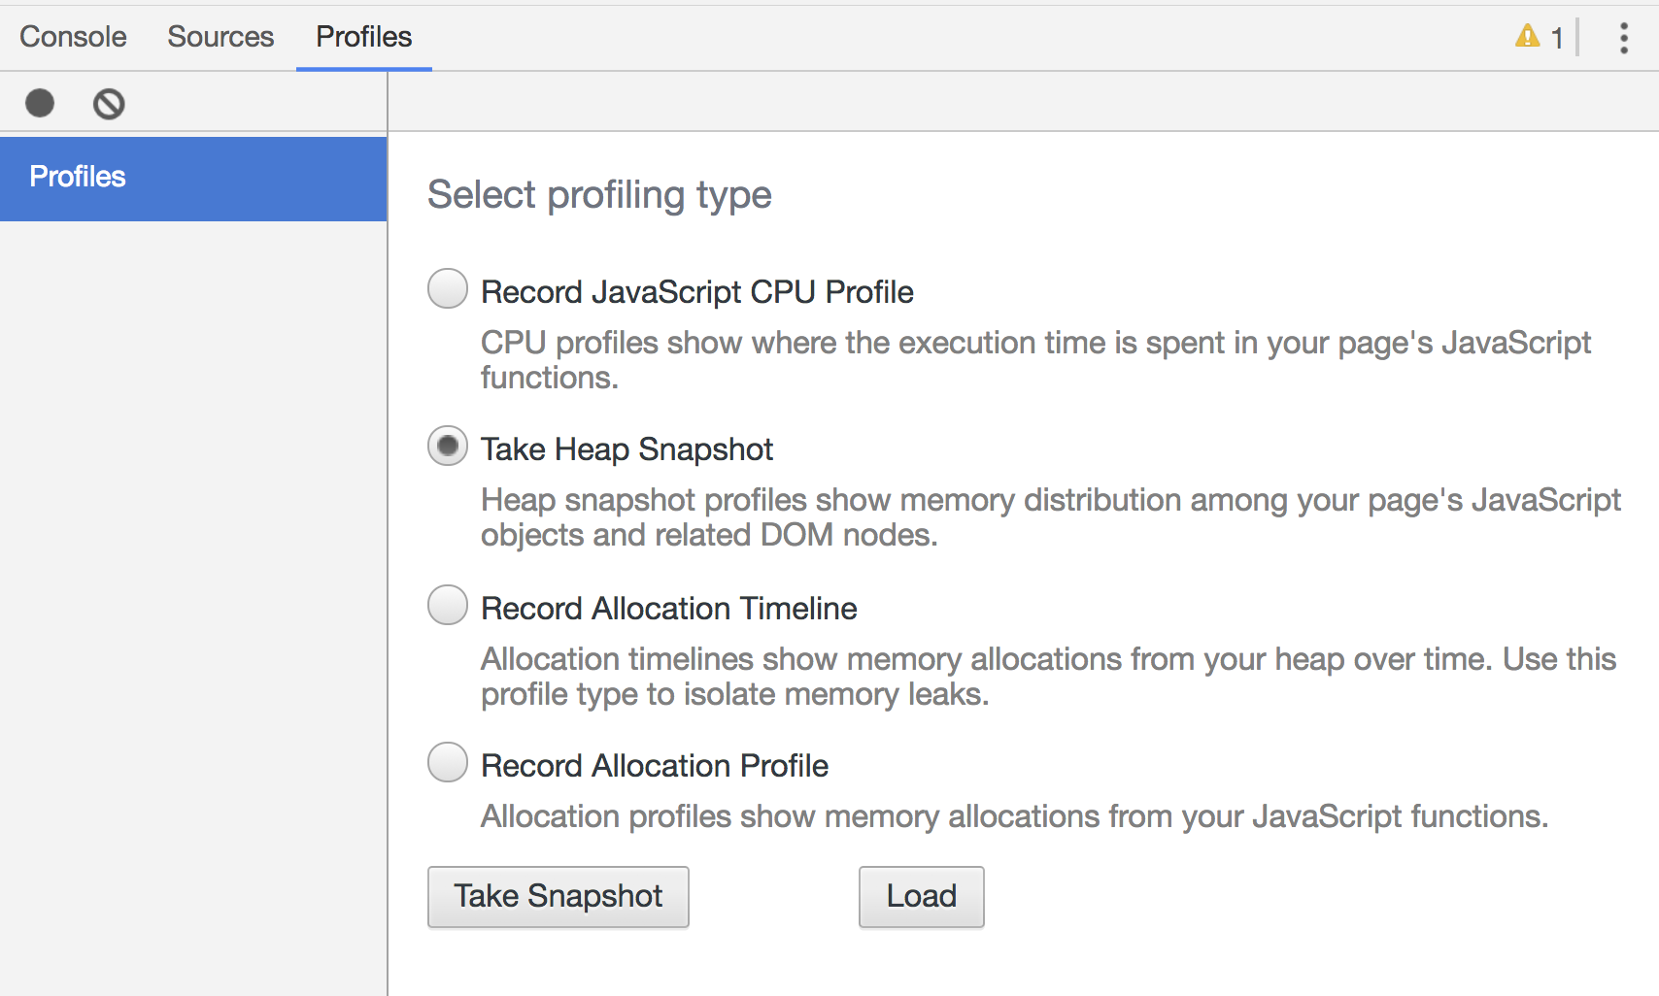Choose the Take Heap Snapshot radio button
This screenshot has width=1659, height=996.
pyautogui.click(x=448, y=447)
